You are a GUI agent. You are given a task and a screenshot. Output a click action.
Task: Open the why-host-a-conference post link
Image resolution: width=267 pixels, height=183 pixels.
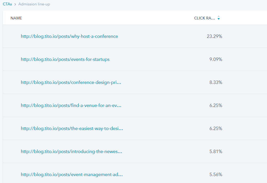click(69, 36)
